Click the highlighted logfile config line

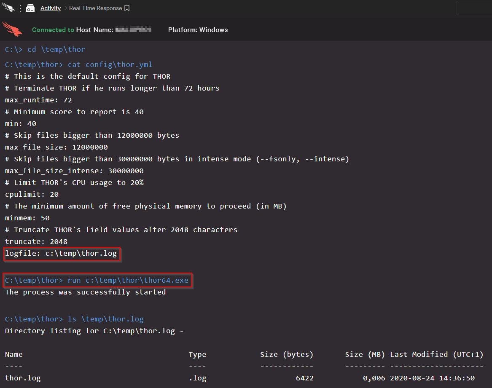click(x=61, y=253)
